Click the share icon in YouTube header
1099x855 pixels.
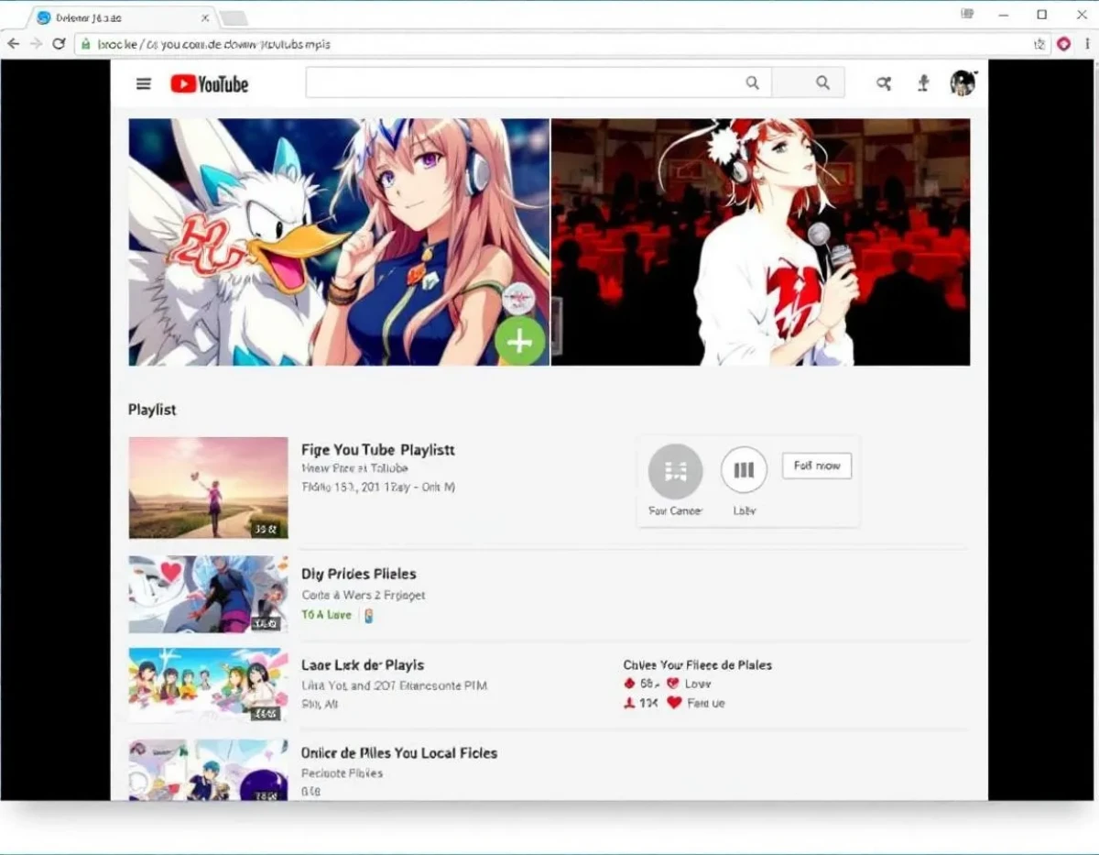click(x=884, y=83)
